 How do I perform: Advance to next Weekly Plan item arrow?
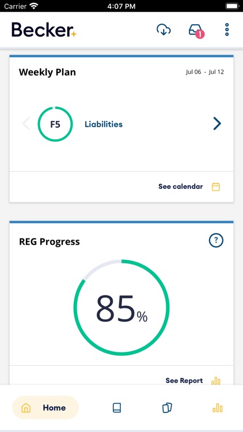point(217,123)
